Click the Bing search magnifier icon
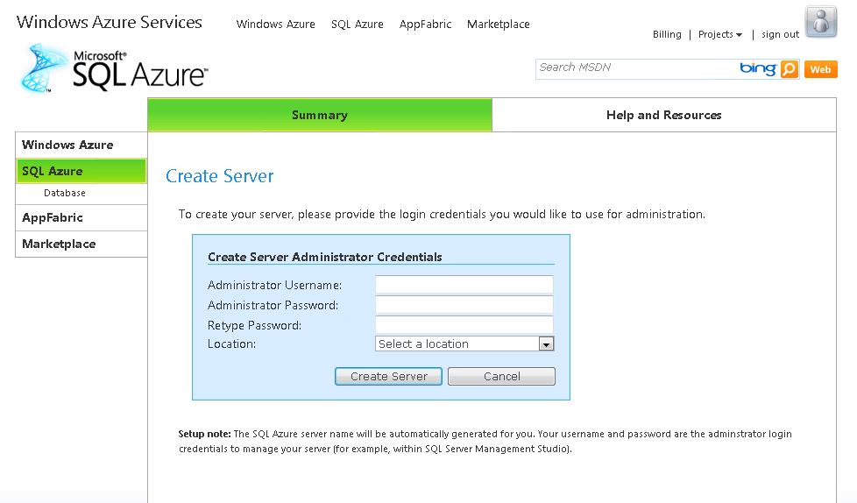The image size is (857, 503). [x=790, y=69]
